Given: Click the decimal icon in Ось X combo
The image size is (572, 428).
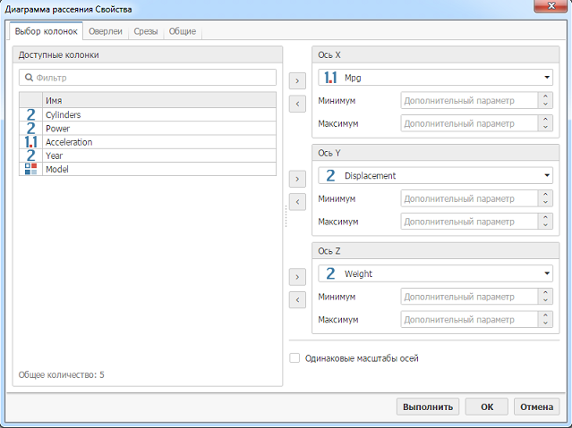Looking at the screenshot, I should [x=330, y=78].
